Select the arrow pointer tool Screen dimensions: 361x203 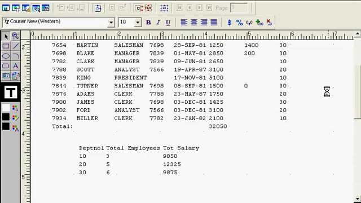click(x=6, y=36)
